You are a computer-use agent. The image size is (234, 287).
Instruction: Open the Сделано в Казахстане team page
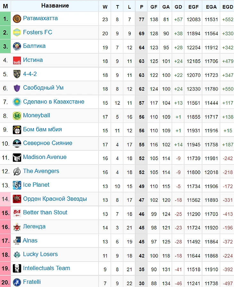pos(54,102)
